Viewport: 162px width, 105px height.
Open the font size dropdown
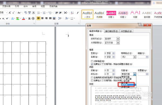(6, 13)
